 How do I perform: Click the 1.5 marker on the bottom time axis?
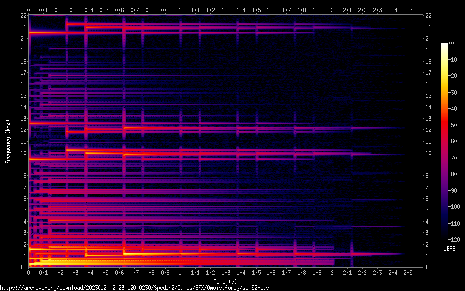(256, 272)
